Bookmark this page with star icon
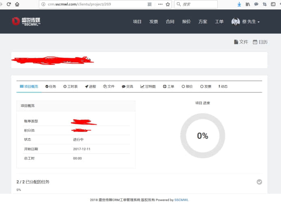Image resolution: width=281 pixels, height=204 pixels. point(168,4)
